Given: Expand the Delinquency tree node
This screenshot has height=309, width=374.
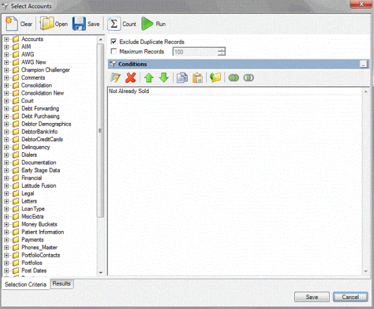Looking at the screenshot, I should tap(7, 147).
